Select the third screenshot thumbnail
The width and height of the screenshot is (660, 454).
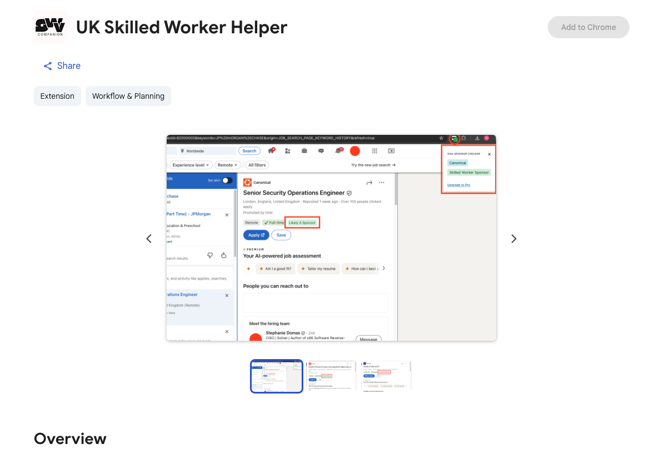click(x=386, y=376)
